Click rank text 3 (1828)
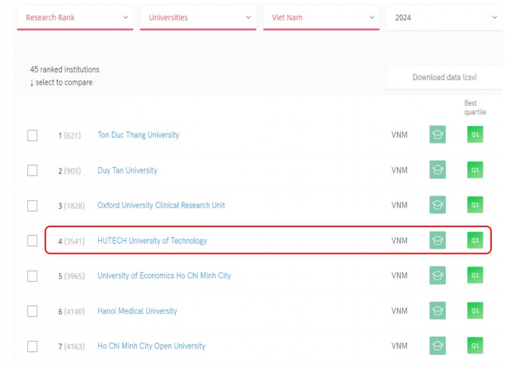This screenshot has height=367, width=512. (x=72, y=206)
